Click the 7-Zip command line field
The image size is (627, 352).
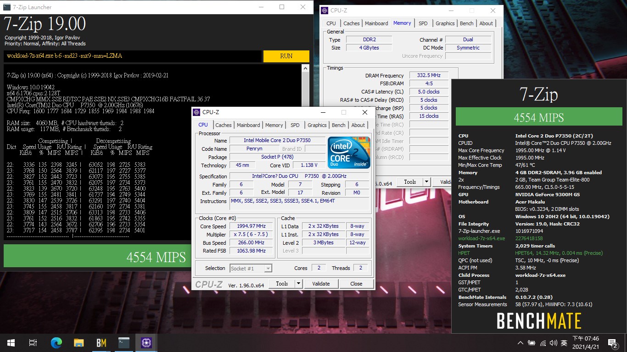(133, 56)
